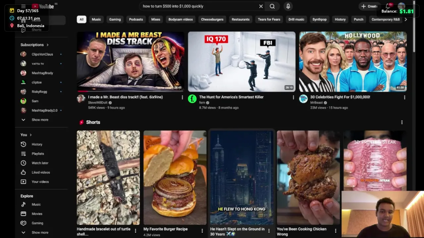
Task: Select the Synthpop filter chip
Action: [319, 20]
